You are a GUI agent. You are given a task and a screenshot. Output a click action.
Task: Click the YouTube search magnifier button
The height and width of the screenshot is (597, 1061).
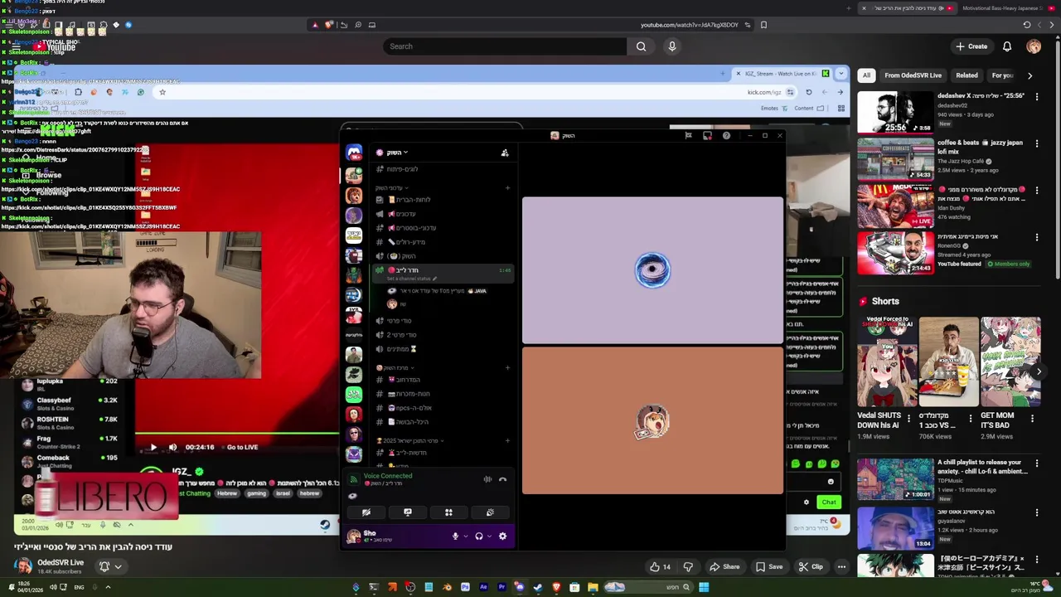641,46
